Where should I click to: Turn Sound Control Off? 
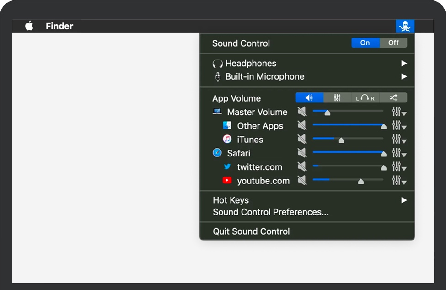(393, 43)
